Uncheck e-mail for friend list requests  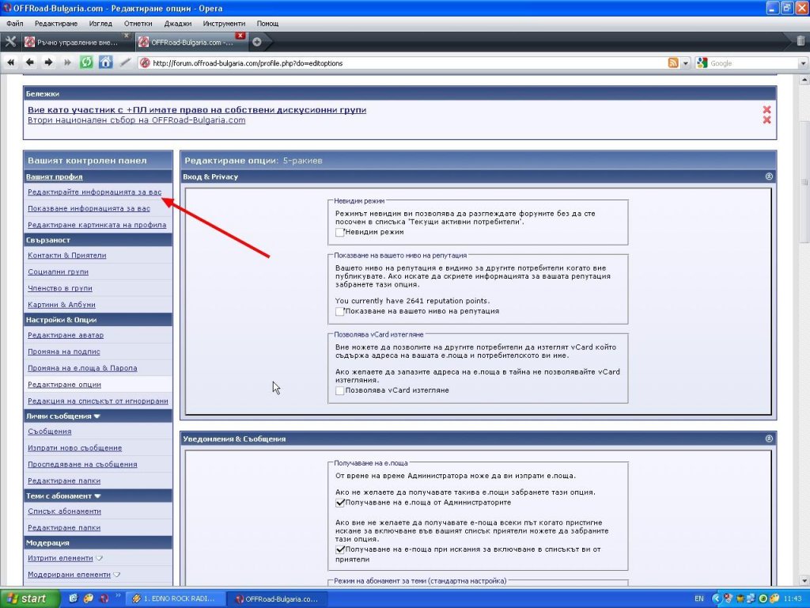click(x=340, y=550)
